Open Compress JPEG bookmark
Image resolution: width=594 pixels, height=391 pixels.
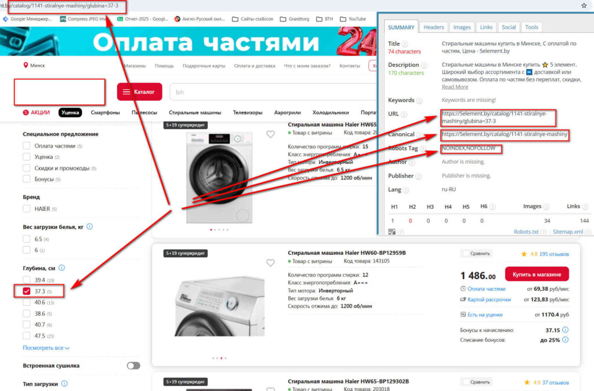coord(84,19)
